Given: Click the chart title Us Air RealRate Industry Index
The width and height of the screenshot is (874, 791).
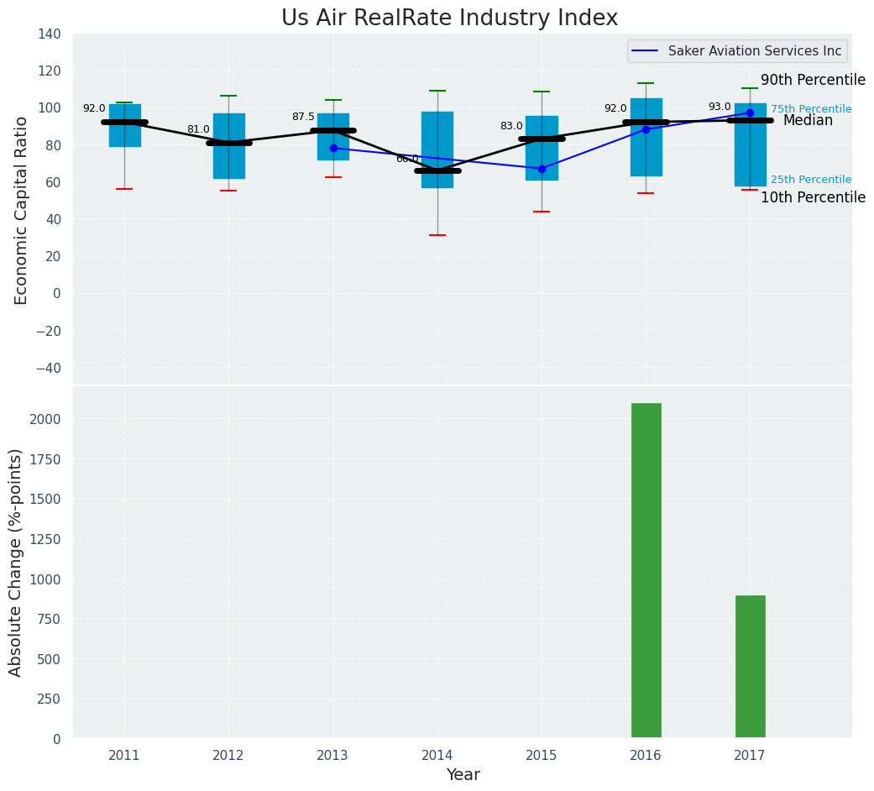Looking at the screenshot, I should [449, 18].
